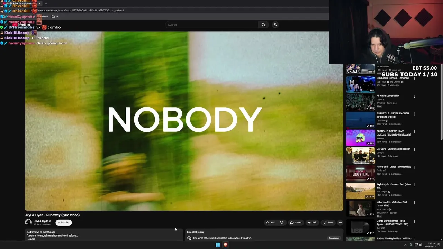Play All Night Long Remix thumbnail
This screenshot has height=249, width=443.
(x=360, y=102)
